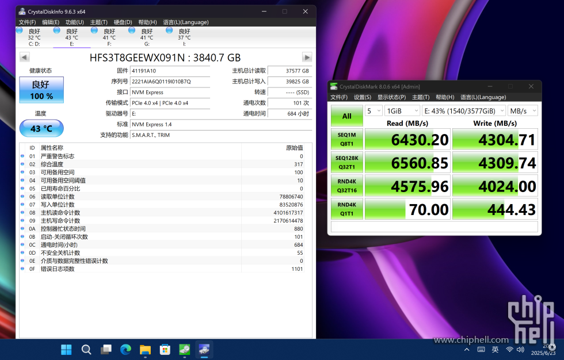Open the test count dropdown showing 5

pos(374,110)
